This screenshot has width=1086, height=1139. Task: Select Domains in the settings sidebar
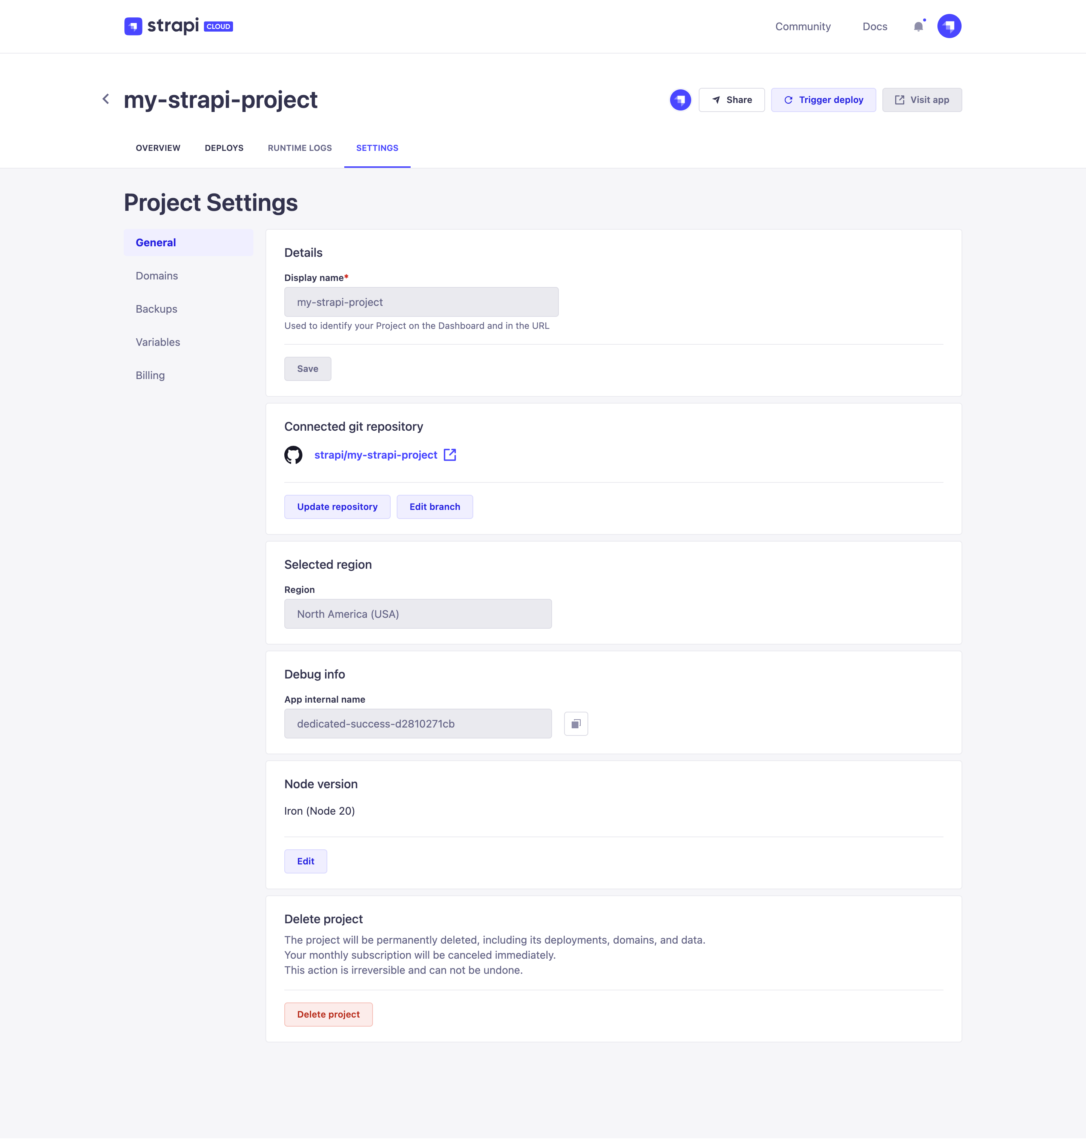click(x=156, y=276)
